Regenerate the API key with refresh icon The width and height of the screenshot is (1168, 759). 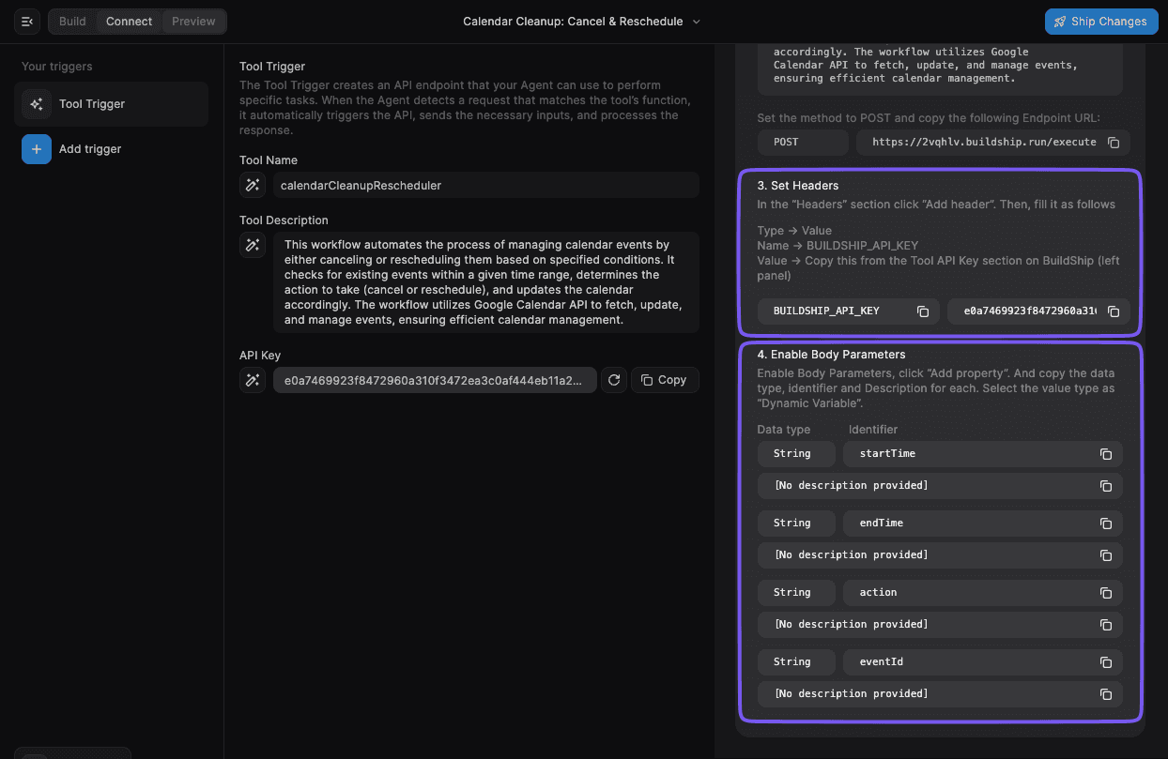pyautogui.click(x=614, y=380)
